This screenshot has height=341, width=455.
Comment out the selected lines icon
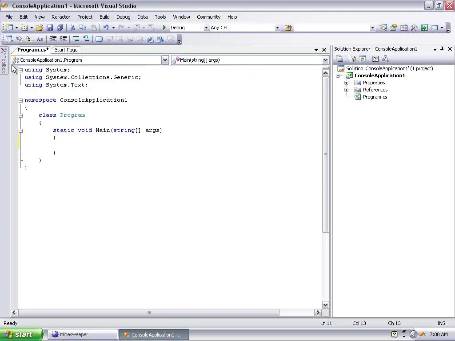coord(76,39)
